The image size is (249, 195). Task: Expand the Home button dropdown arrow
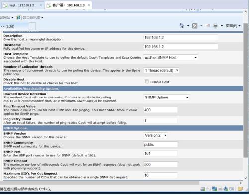click(188, 26)
